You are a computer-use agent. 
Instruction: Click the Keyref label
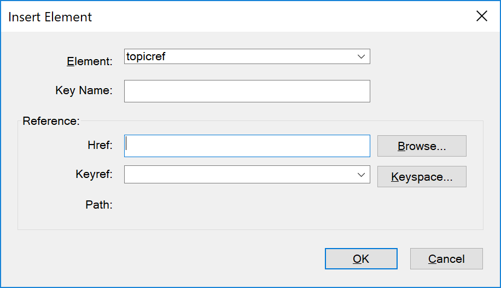click(x=94, y=175)
